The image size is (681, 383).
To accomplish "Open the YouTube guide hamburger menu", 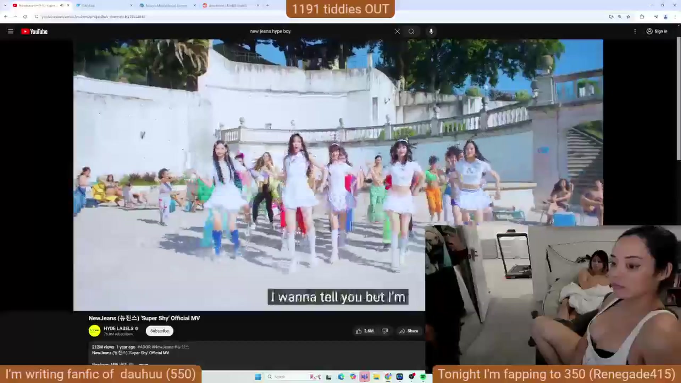I will 11,31.
